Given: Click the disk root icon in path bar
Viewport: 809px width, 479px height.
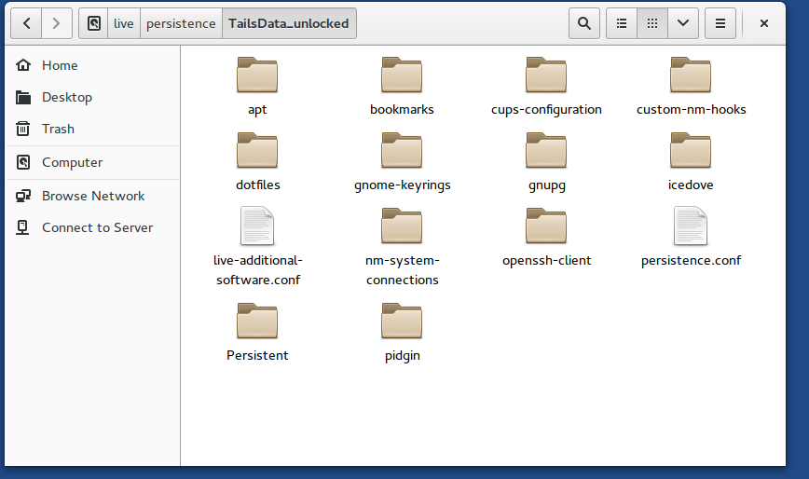Looking at the screenshot, I should 93,23.
